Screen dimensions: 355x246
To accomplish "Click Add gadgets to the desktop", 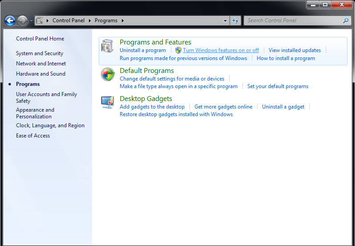I will [x=152, y=107].
